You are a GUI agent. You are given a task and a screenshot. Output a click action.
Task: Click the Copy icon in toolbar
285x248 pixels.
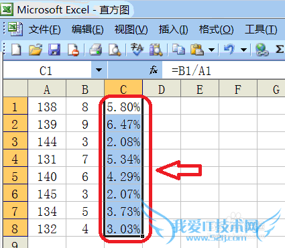tap(178, 50)
